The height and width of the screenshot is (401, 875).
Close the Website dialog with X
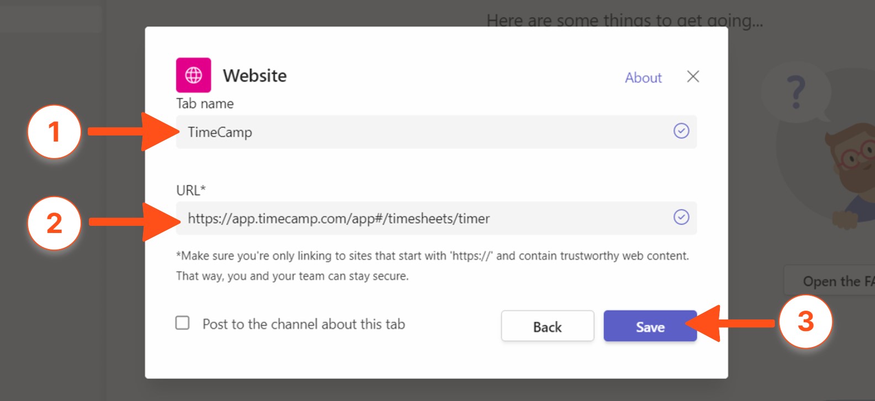coord(693,77)
